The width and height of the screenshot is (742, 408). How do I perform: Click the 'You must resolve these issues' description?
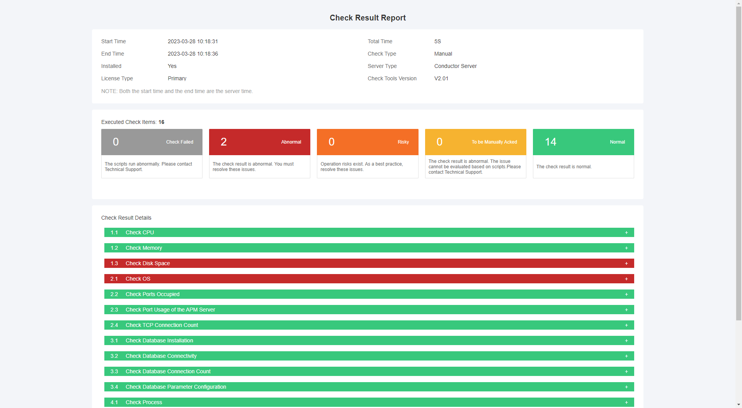tap(253, 167)
